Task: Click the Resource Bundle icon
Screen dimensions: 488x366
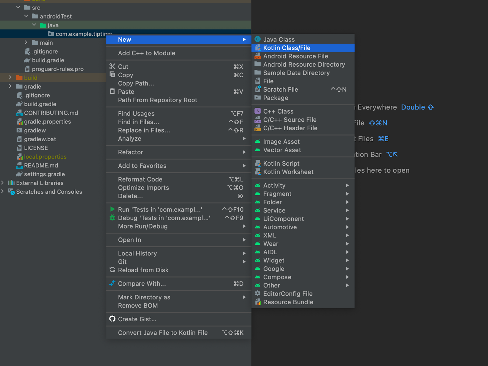Action: point(258,302)
